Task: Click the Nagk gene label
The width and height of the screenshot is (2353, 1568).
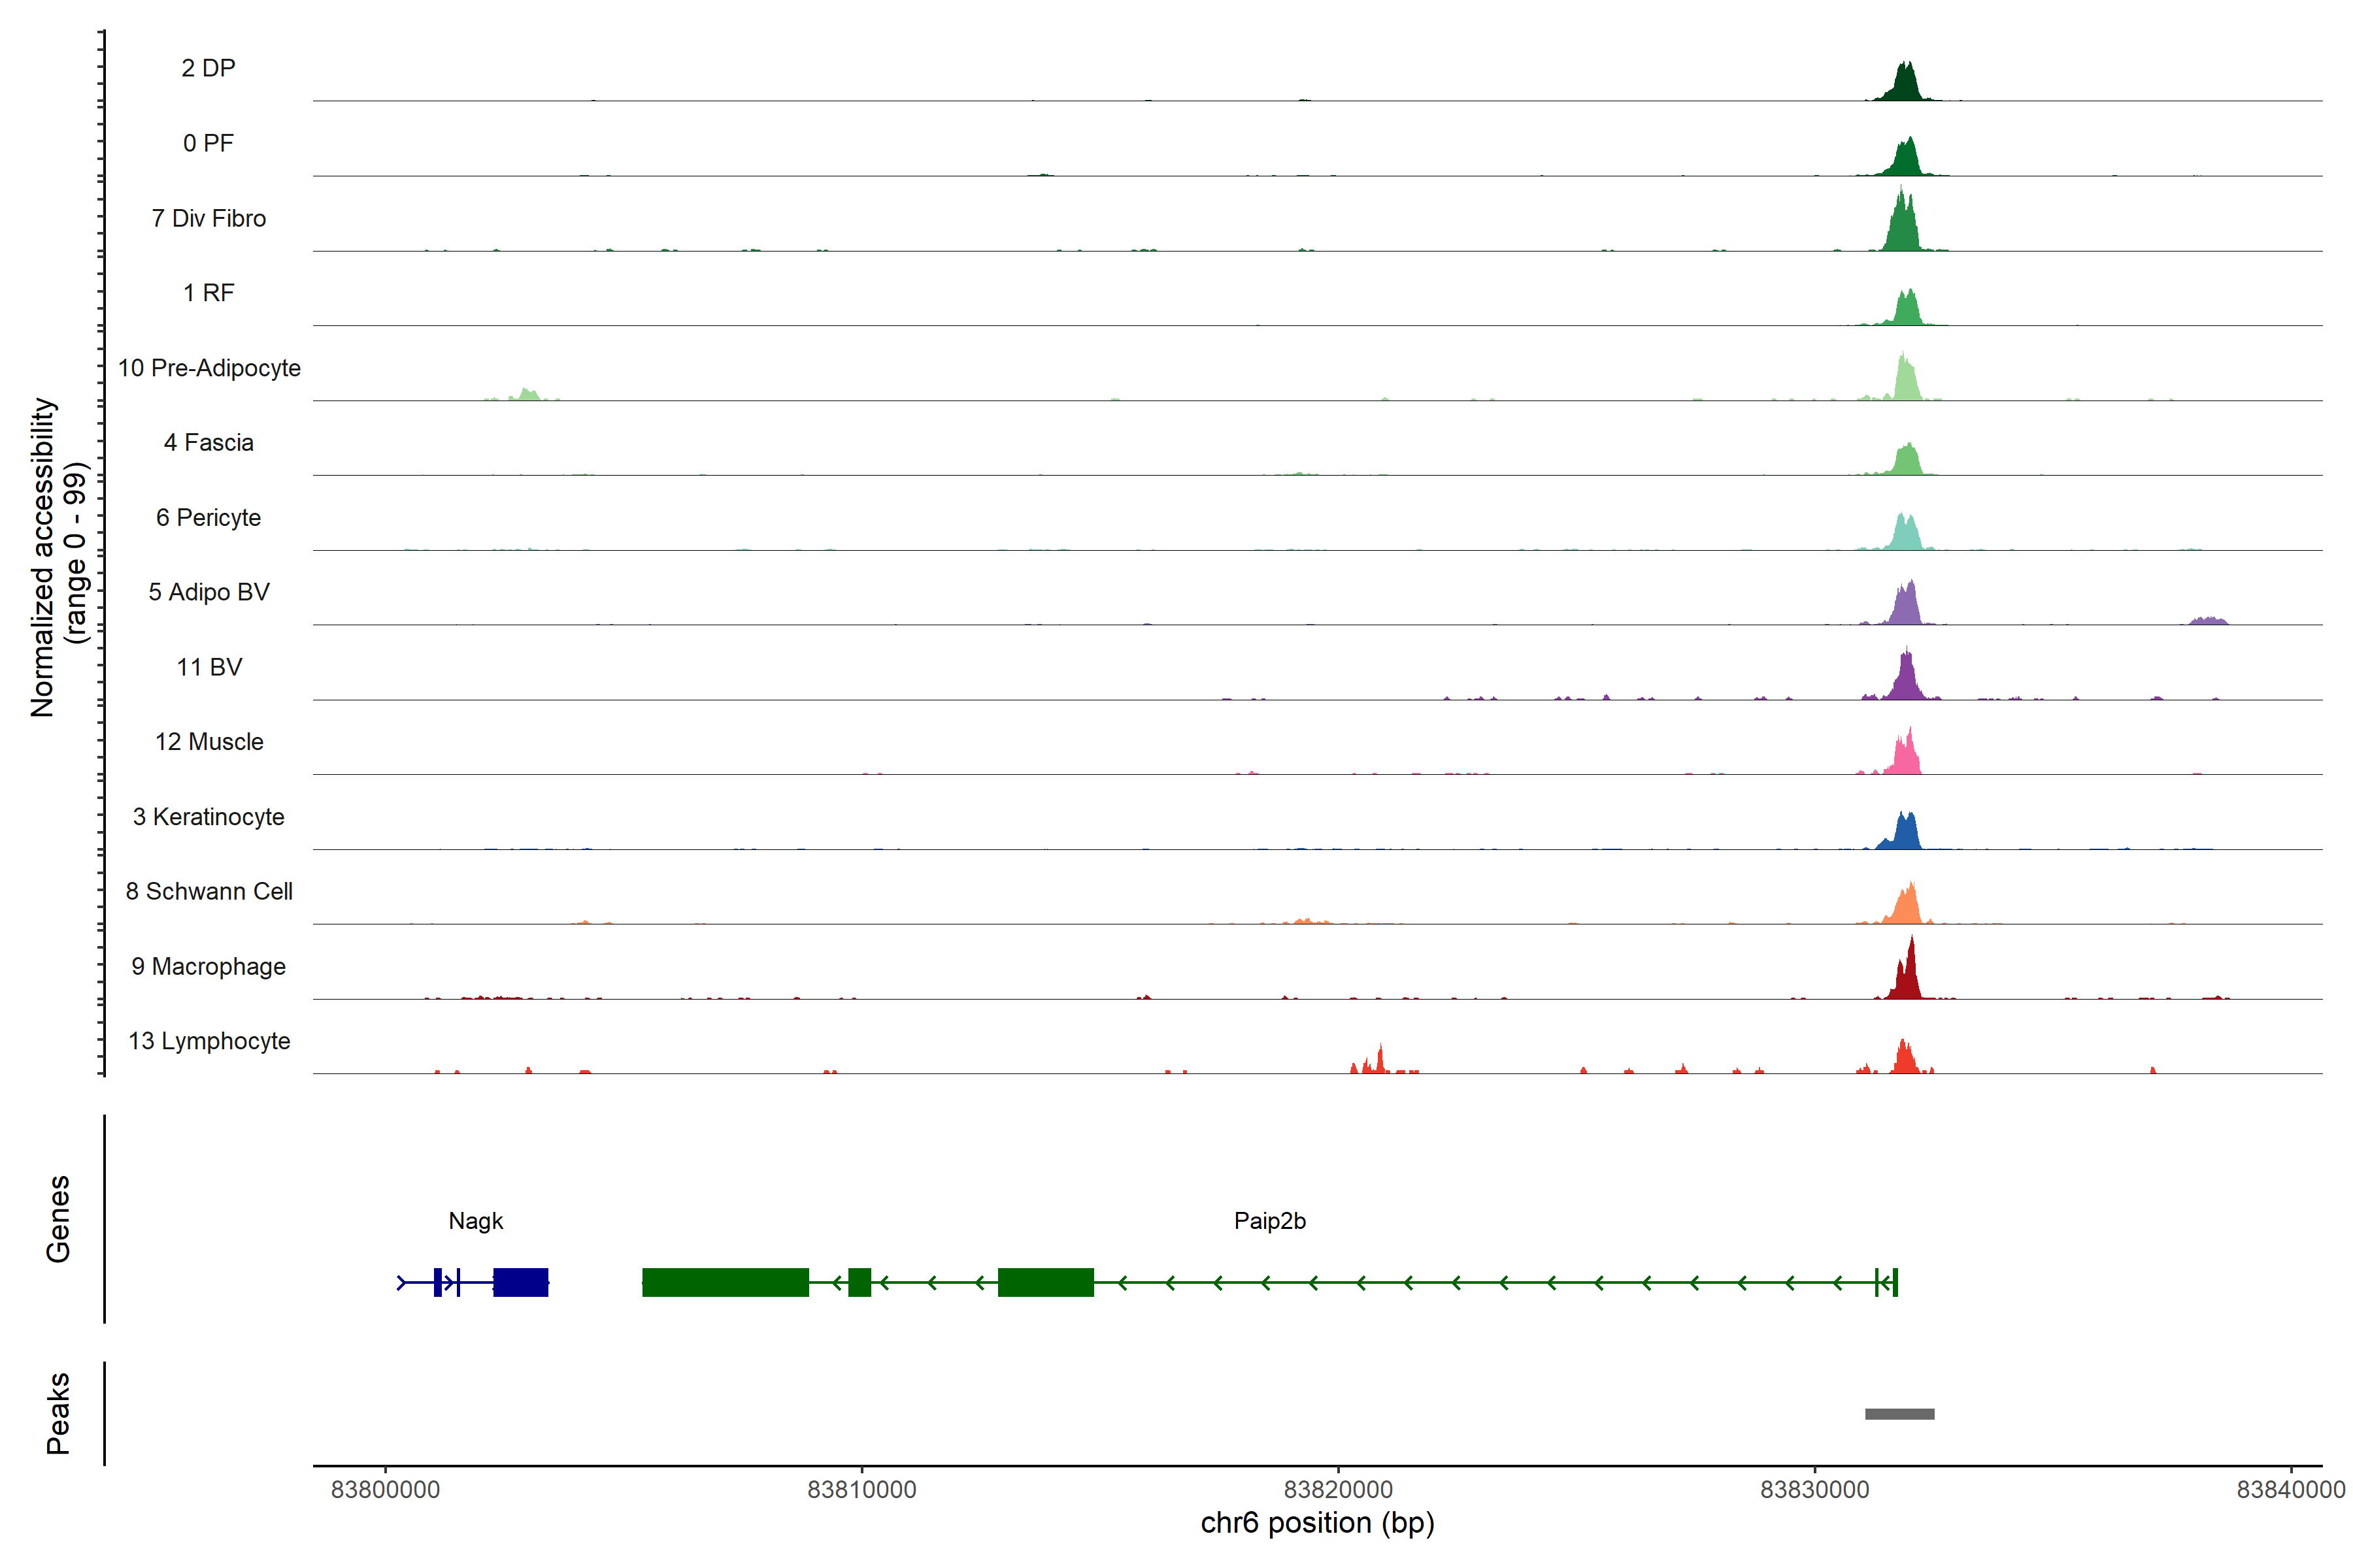Action: 475,1221
